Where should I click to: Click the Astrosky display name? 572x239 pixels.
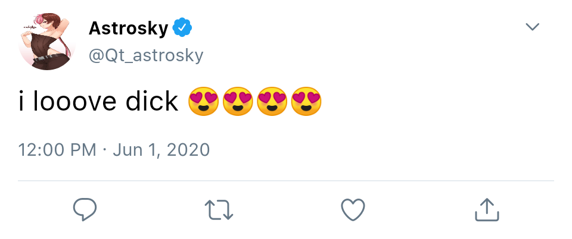128,27
